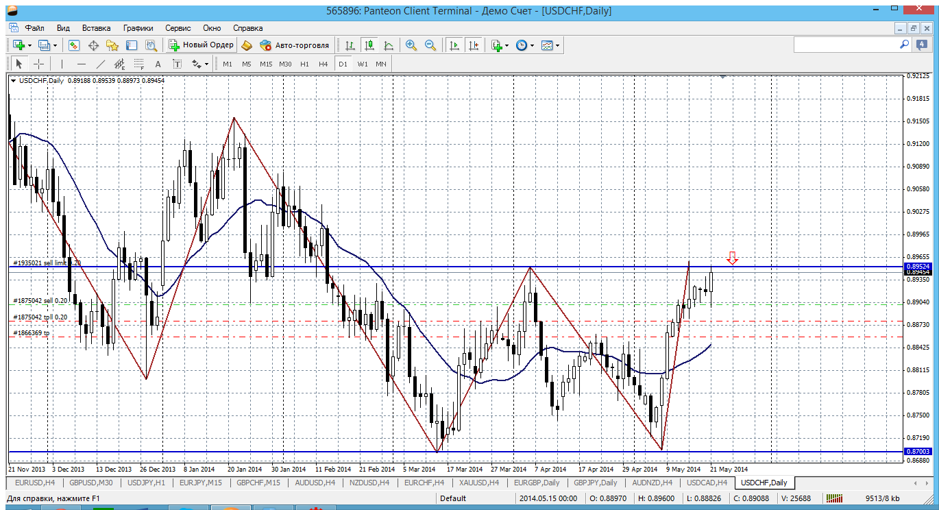The width and height of the screenshot is (939, 510).
Task: Draw a horizontal line tool
Action: point(82,64)
